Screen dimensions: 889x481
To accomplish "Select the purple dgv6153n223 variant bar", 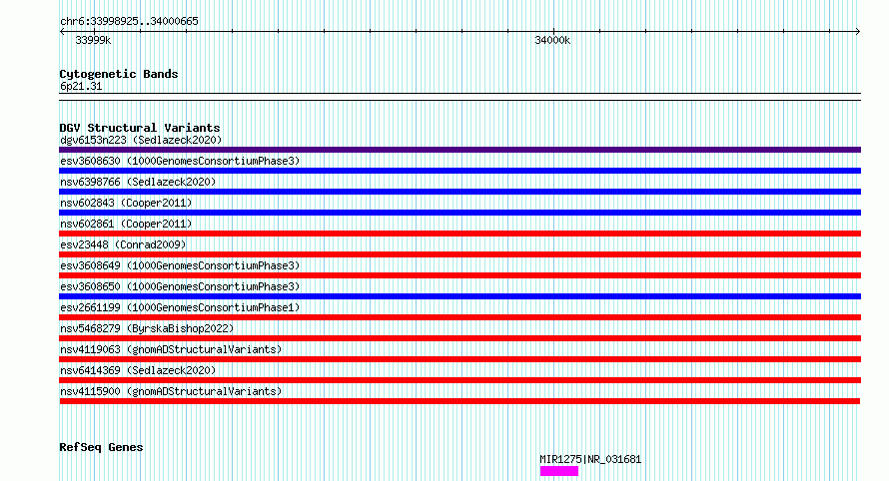I will point(459,150).
